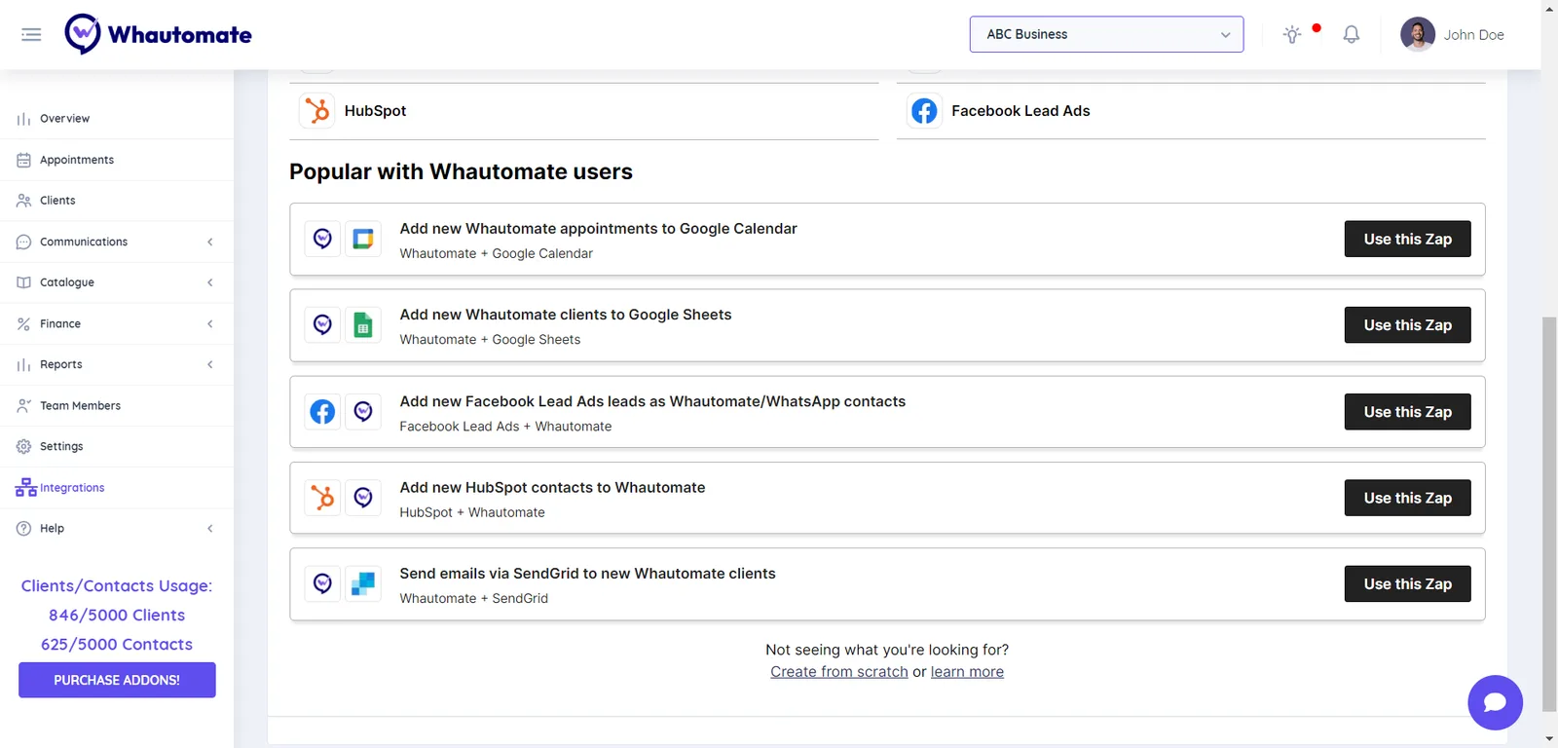
Task: Click the Settings gear icon in sidebar
Action: coord(24,447)
